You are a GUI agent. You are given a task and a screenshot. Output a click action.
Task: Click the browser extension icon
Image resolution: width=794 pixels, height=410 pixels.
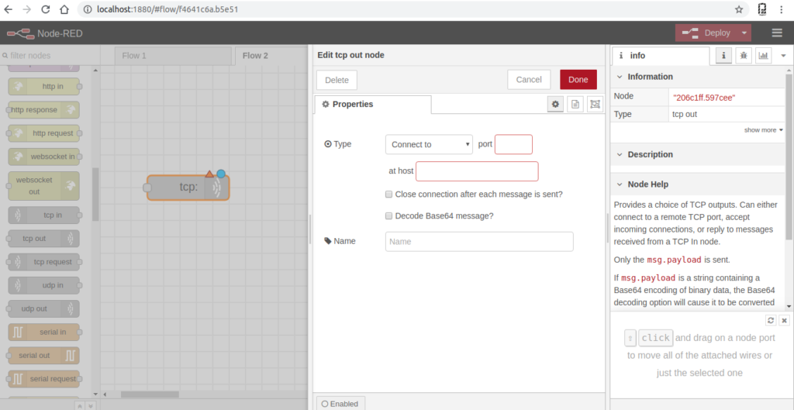coord(761,9)
